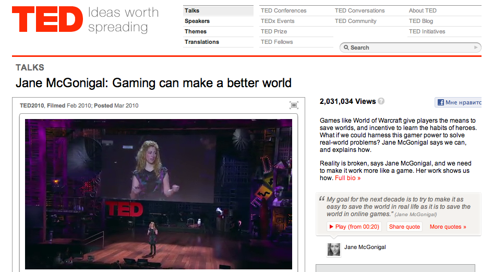This screenshot has height=272, width=493.
Task: Go to the Themes section
Action: pyautogui.click(x=196, y=31)
